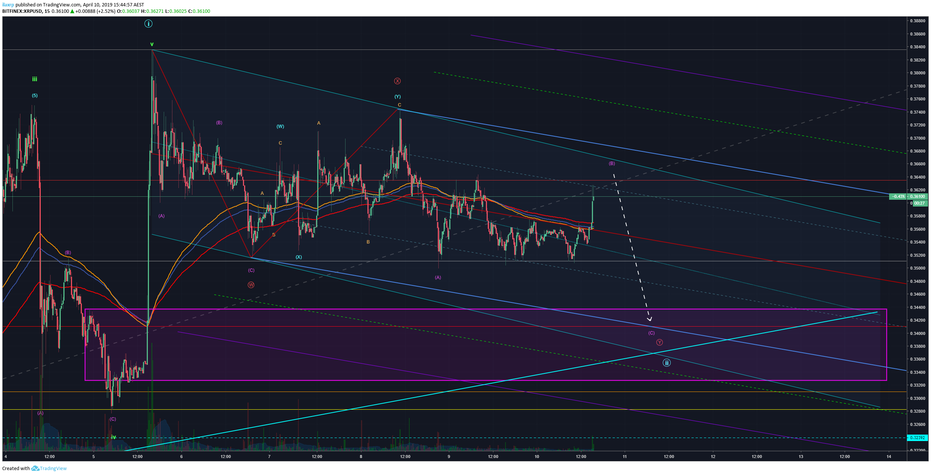Click the 0.38800 price axis label
This screenshot has width=931, height=475.
pyautogui.click(x=918, y=21)
